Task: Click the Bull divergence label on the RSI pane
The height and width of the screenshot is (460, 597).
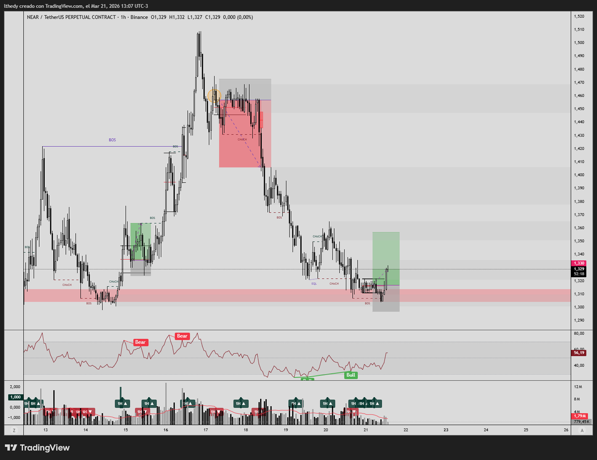Action: click(351, 375)
